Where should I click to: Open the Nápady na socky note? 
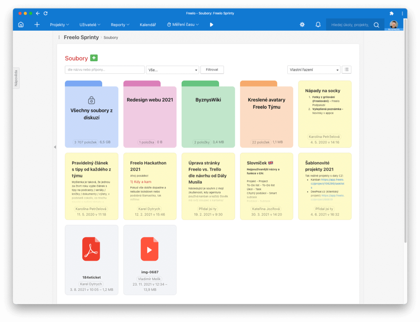(325, 114)
